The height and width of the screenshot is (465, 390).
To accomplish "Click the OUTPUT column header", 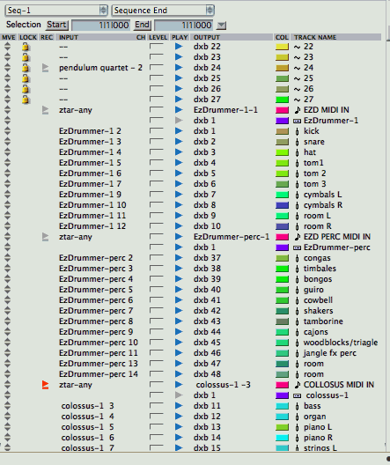I will click(x=207, y=37).
